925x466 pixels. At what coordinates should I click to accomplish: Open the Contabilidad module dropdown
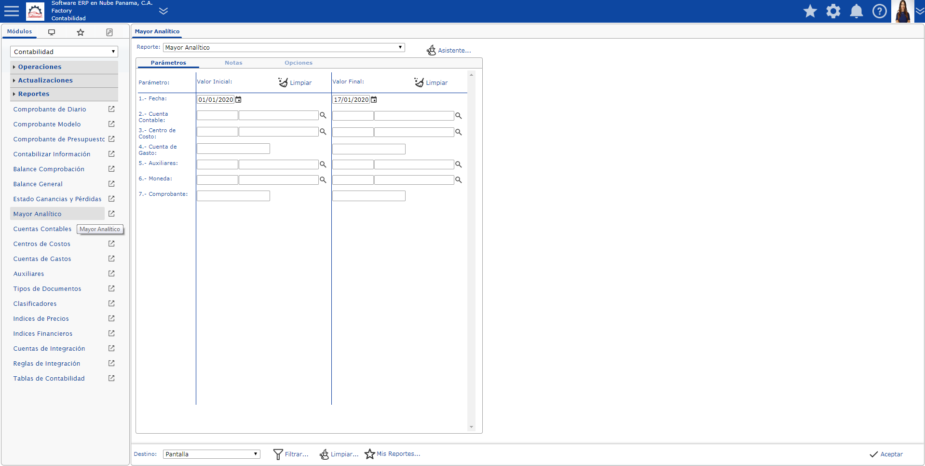point(64,52)
